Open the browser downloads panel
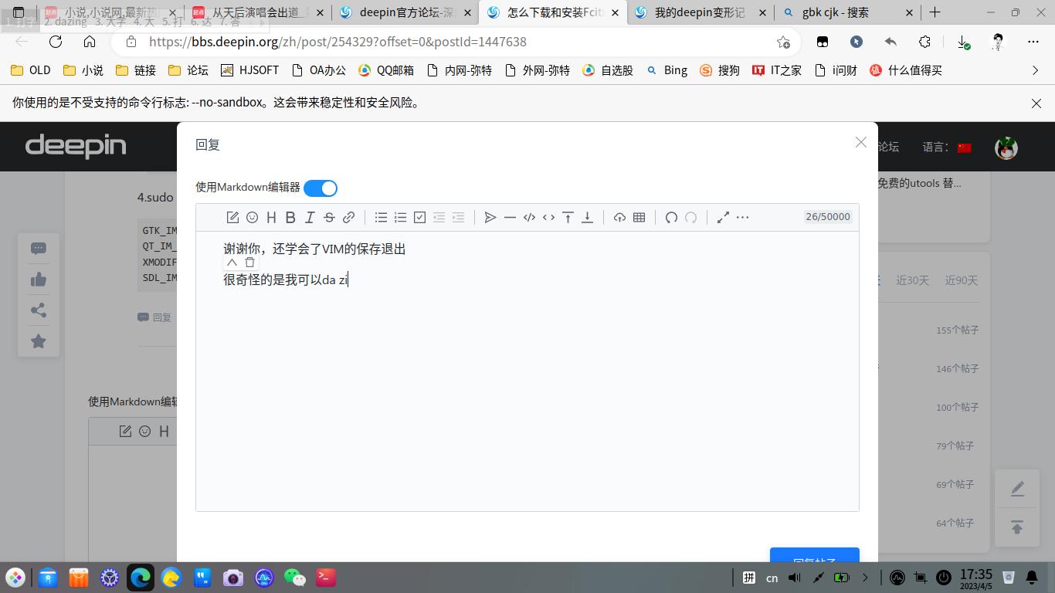Screen dimensions: 1055x593 (x=963, y=42)
